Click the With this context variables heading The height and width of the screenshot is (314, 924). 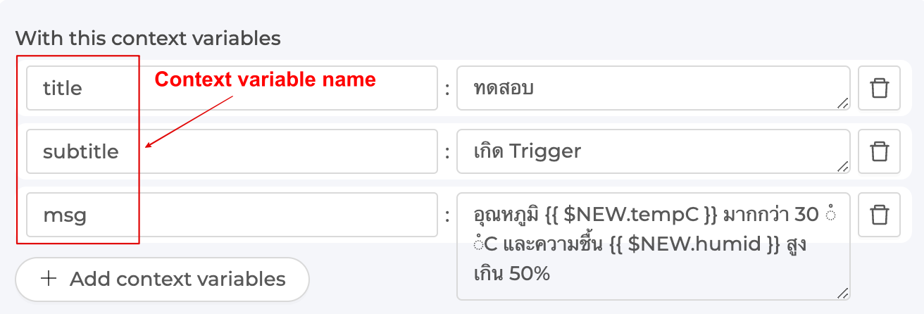(x=148, y=38)
